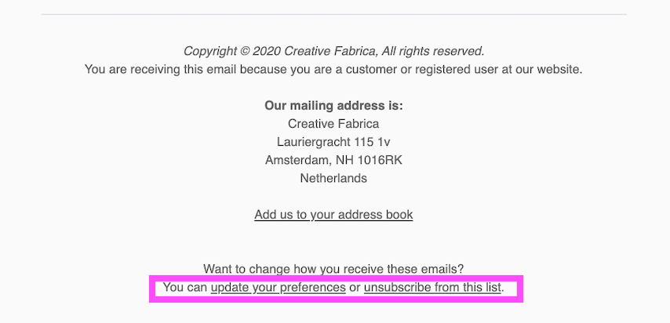
Task: Select the "Our mailing address is:" heading
Action: (333, 106)
